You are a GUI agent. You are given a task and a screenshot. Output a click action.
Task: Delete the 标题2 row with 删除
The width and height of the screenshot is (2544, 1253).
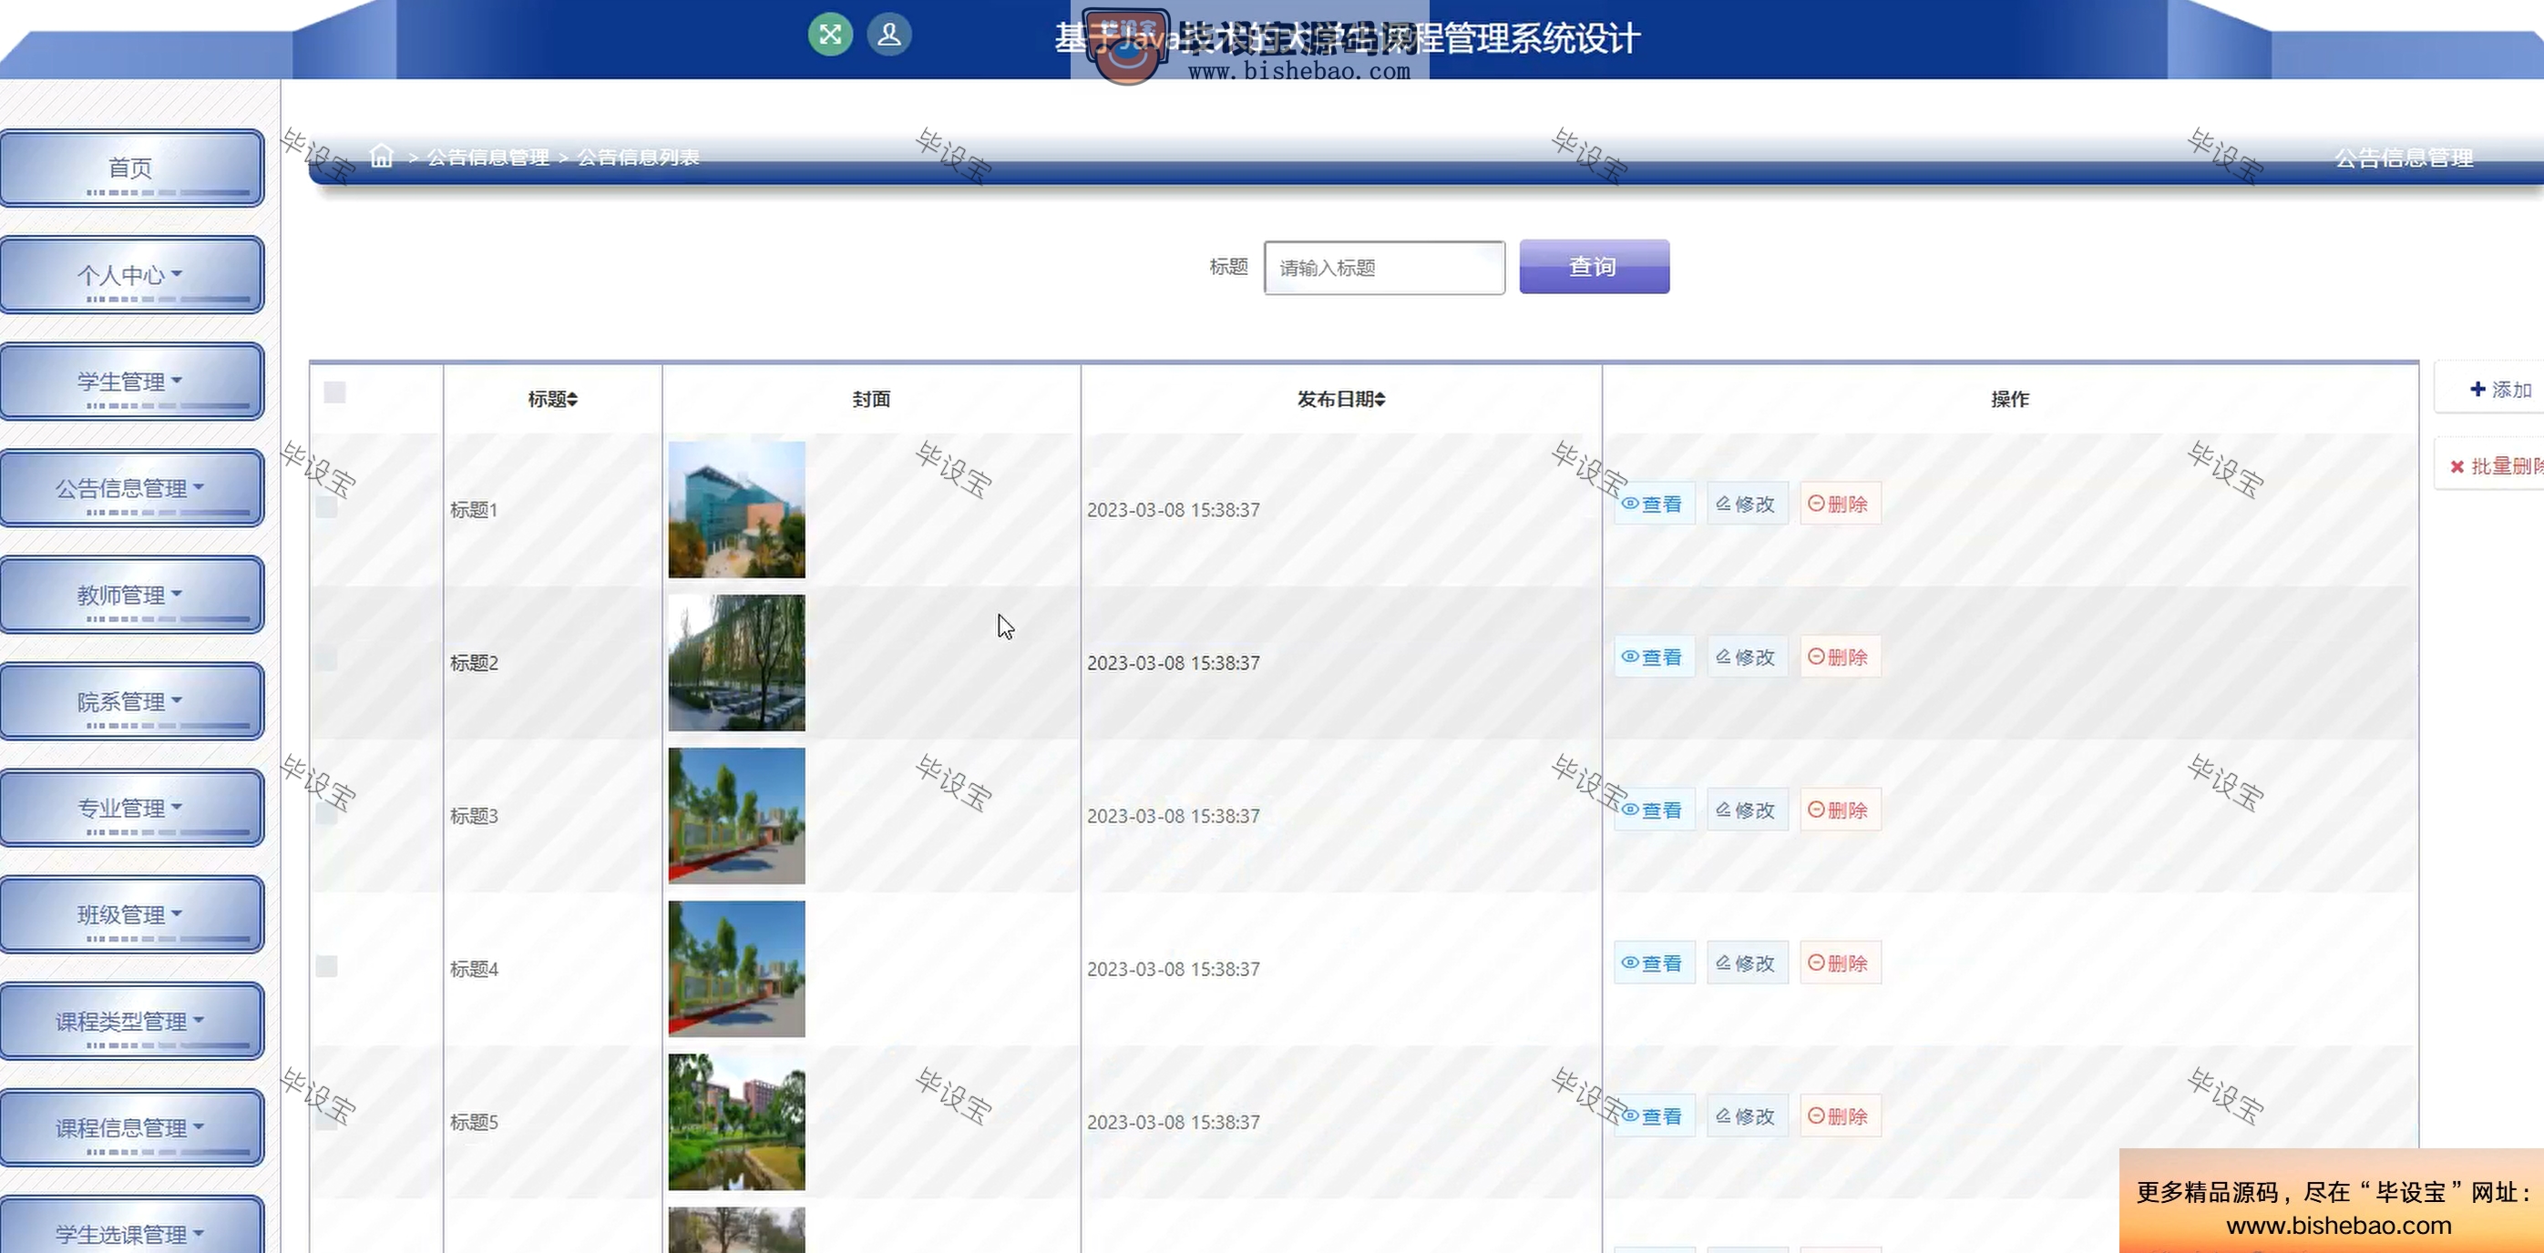click(1840, 657)
